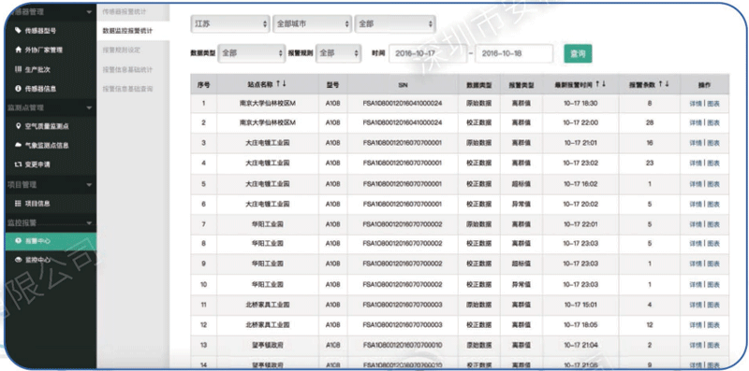Click the start date field 2016-10-17
749x371 pixels.
click(428, 53)
